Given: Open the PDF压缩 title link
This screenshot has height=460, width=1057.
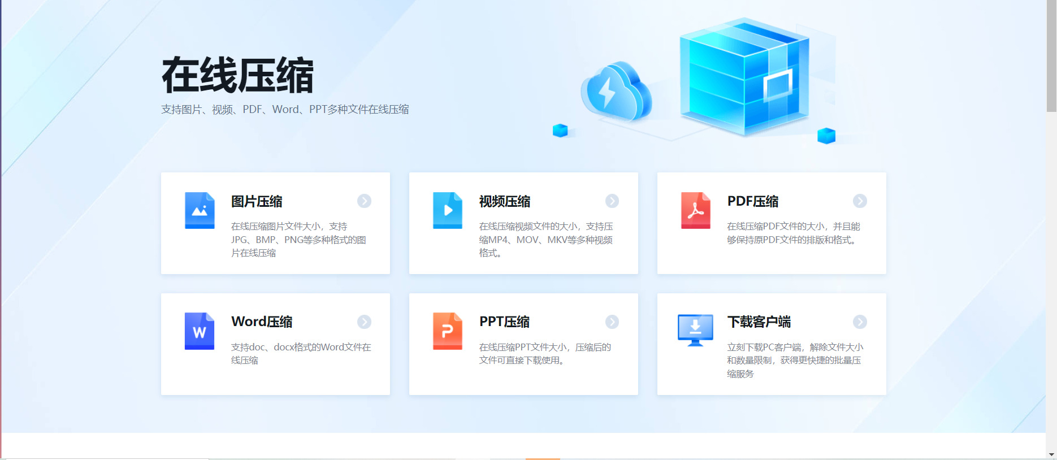Looking at the screenshot, I should point(753,201).
